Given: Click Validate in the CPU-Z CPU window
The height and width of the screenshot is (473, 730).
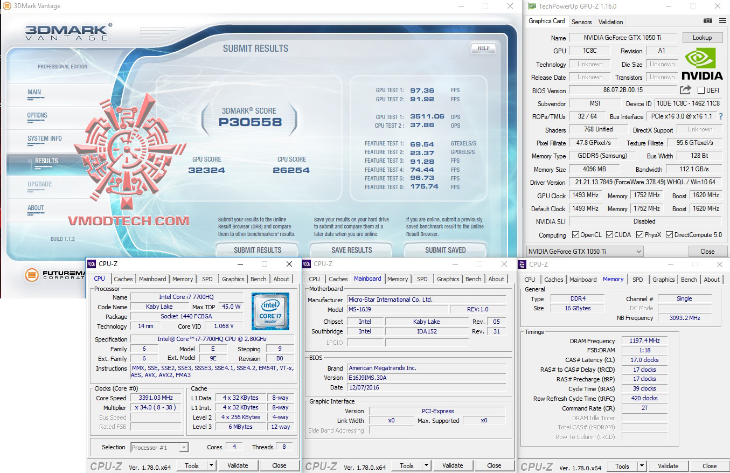Looking at the screenshot, I should pos(238,465).
